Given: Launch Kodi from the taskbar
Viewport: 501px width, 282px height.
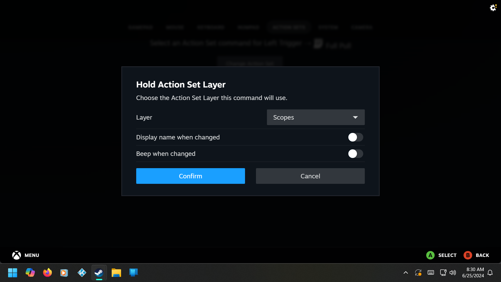Looking at the screenshot, I should [x=82, y=273].
